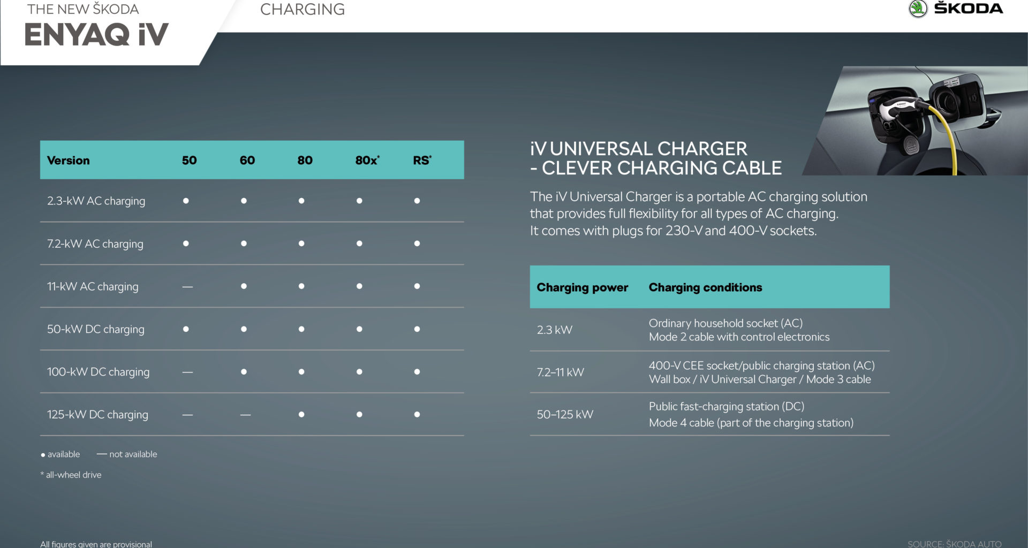Click the ENYAQ iV title
This screenshot has height=548, width=1028.
pyautogui.click(x=96, y=35)
